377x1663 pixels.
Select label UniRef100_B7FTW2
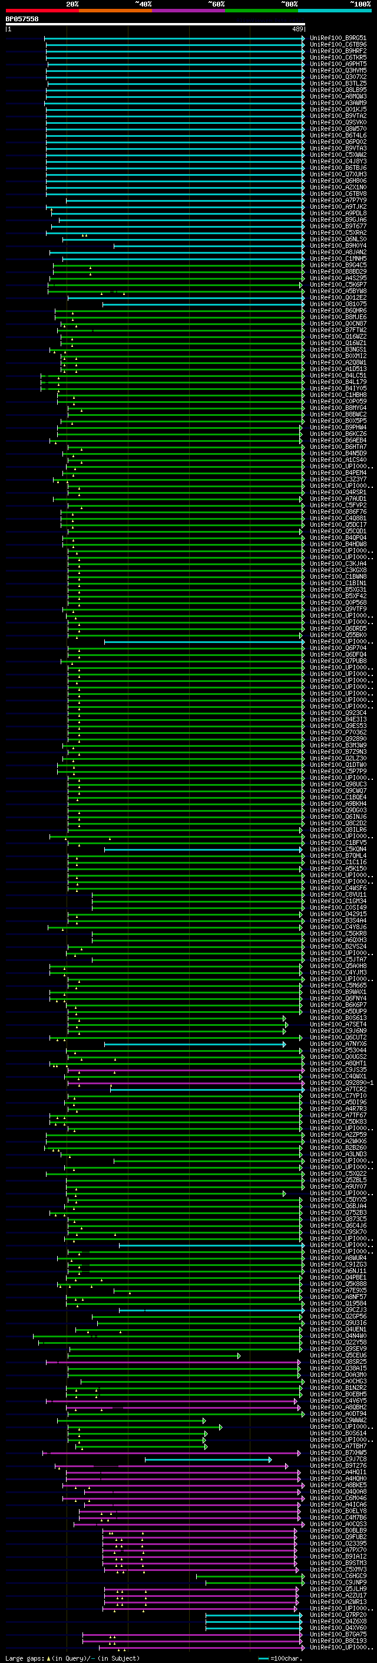(338, 330)
